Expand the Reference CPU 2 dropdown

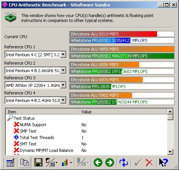pyautogui.click(x=63, y=70)
